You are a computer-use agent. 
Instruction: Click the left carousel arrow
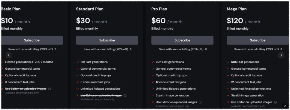(9, 55)
